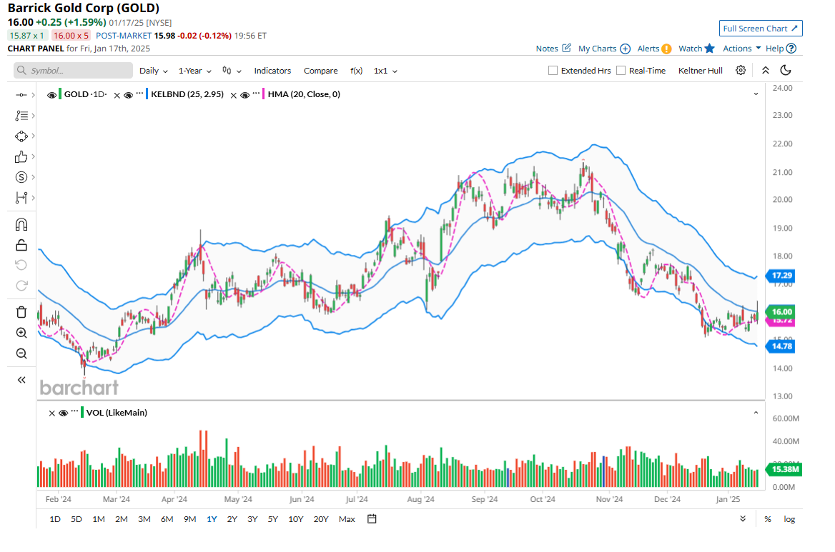
Task: Open the Indicators menu
Action: [272, 71]
